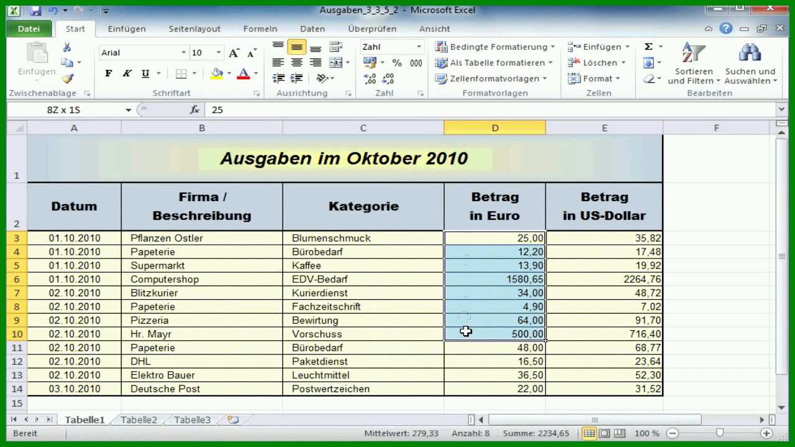Decrease cell indent icon
795x447 pixels.
[x=278, y=78]
